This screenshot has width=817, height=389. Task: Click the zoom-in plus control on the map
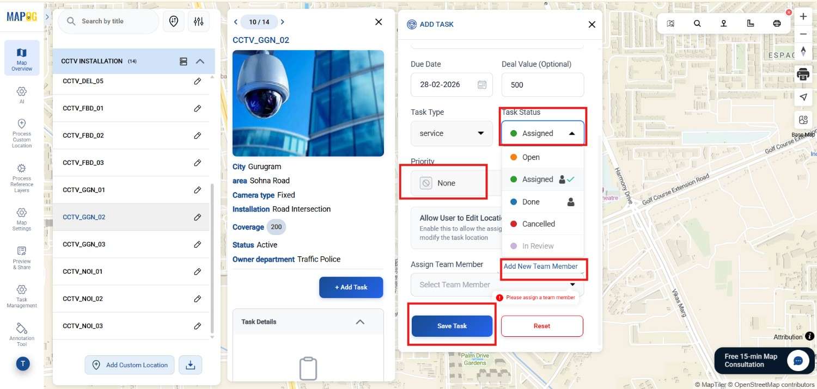[803, 16]
